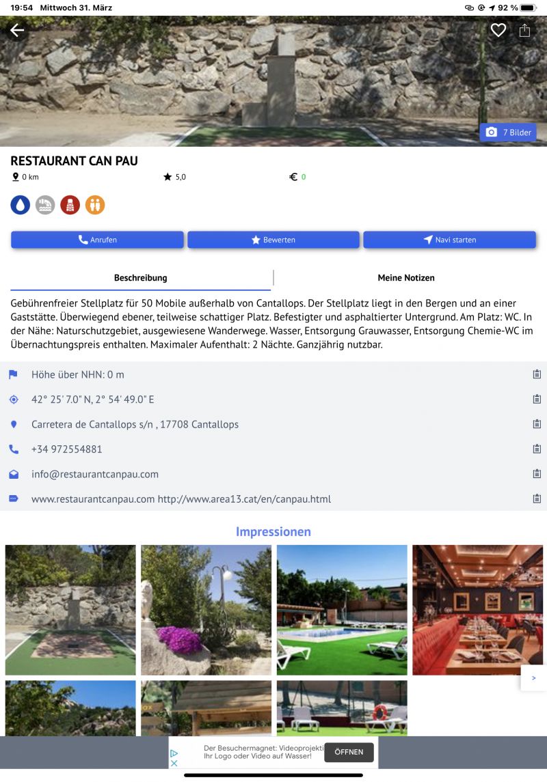Open the swimming pool thumbnail image
Image resolution: width=547 pixels, height=782 pixels.
point(342,610)
